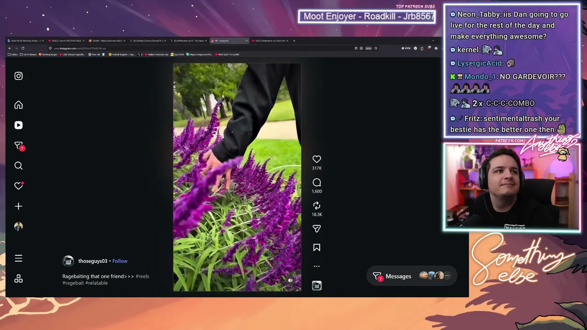This screenshot has height=330, width=587.
Task: Open the Federal Register bookmark
Action: (122, 55)
